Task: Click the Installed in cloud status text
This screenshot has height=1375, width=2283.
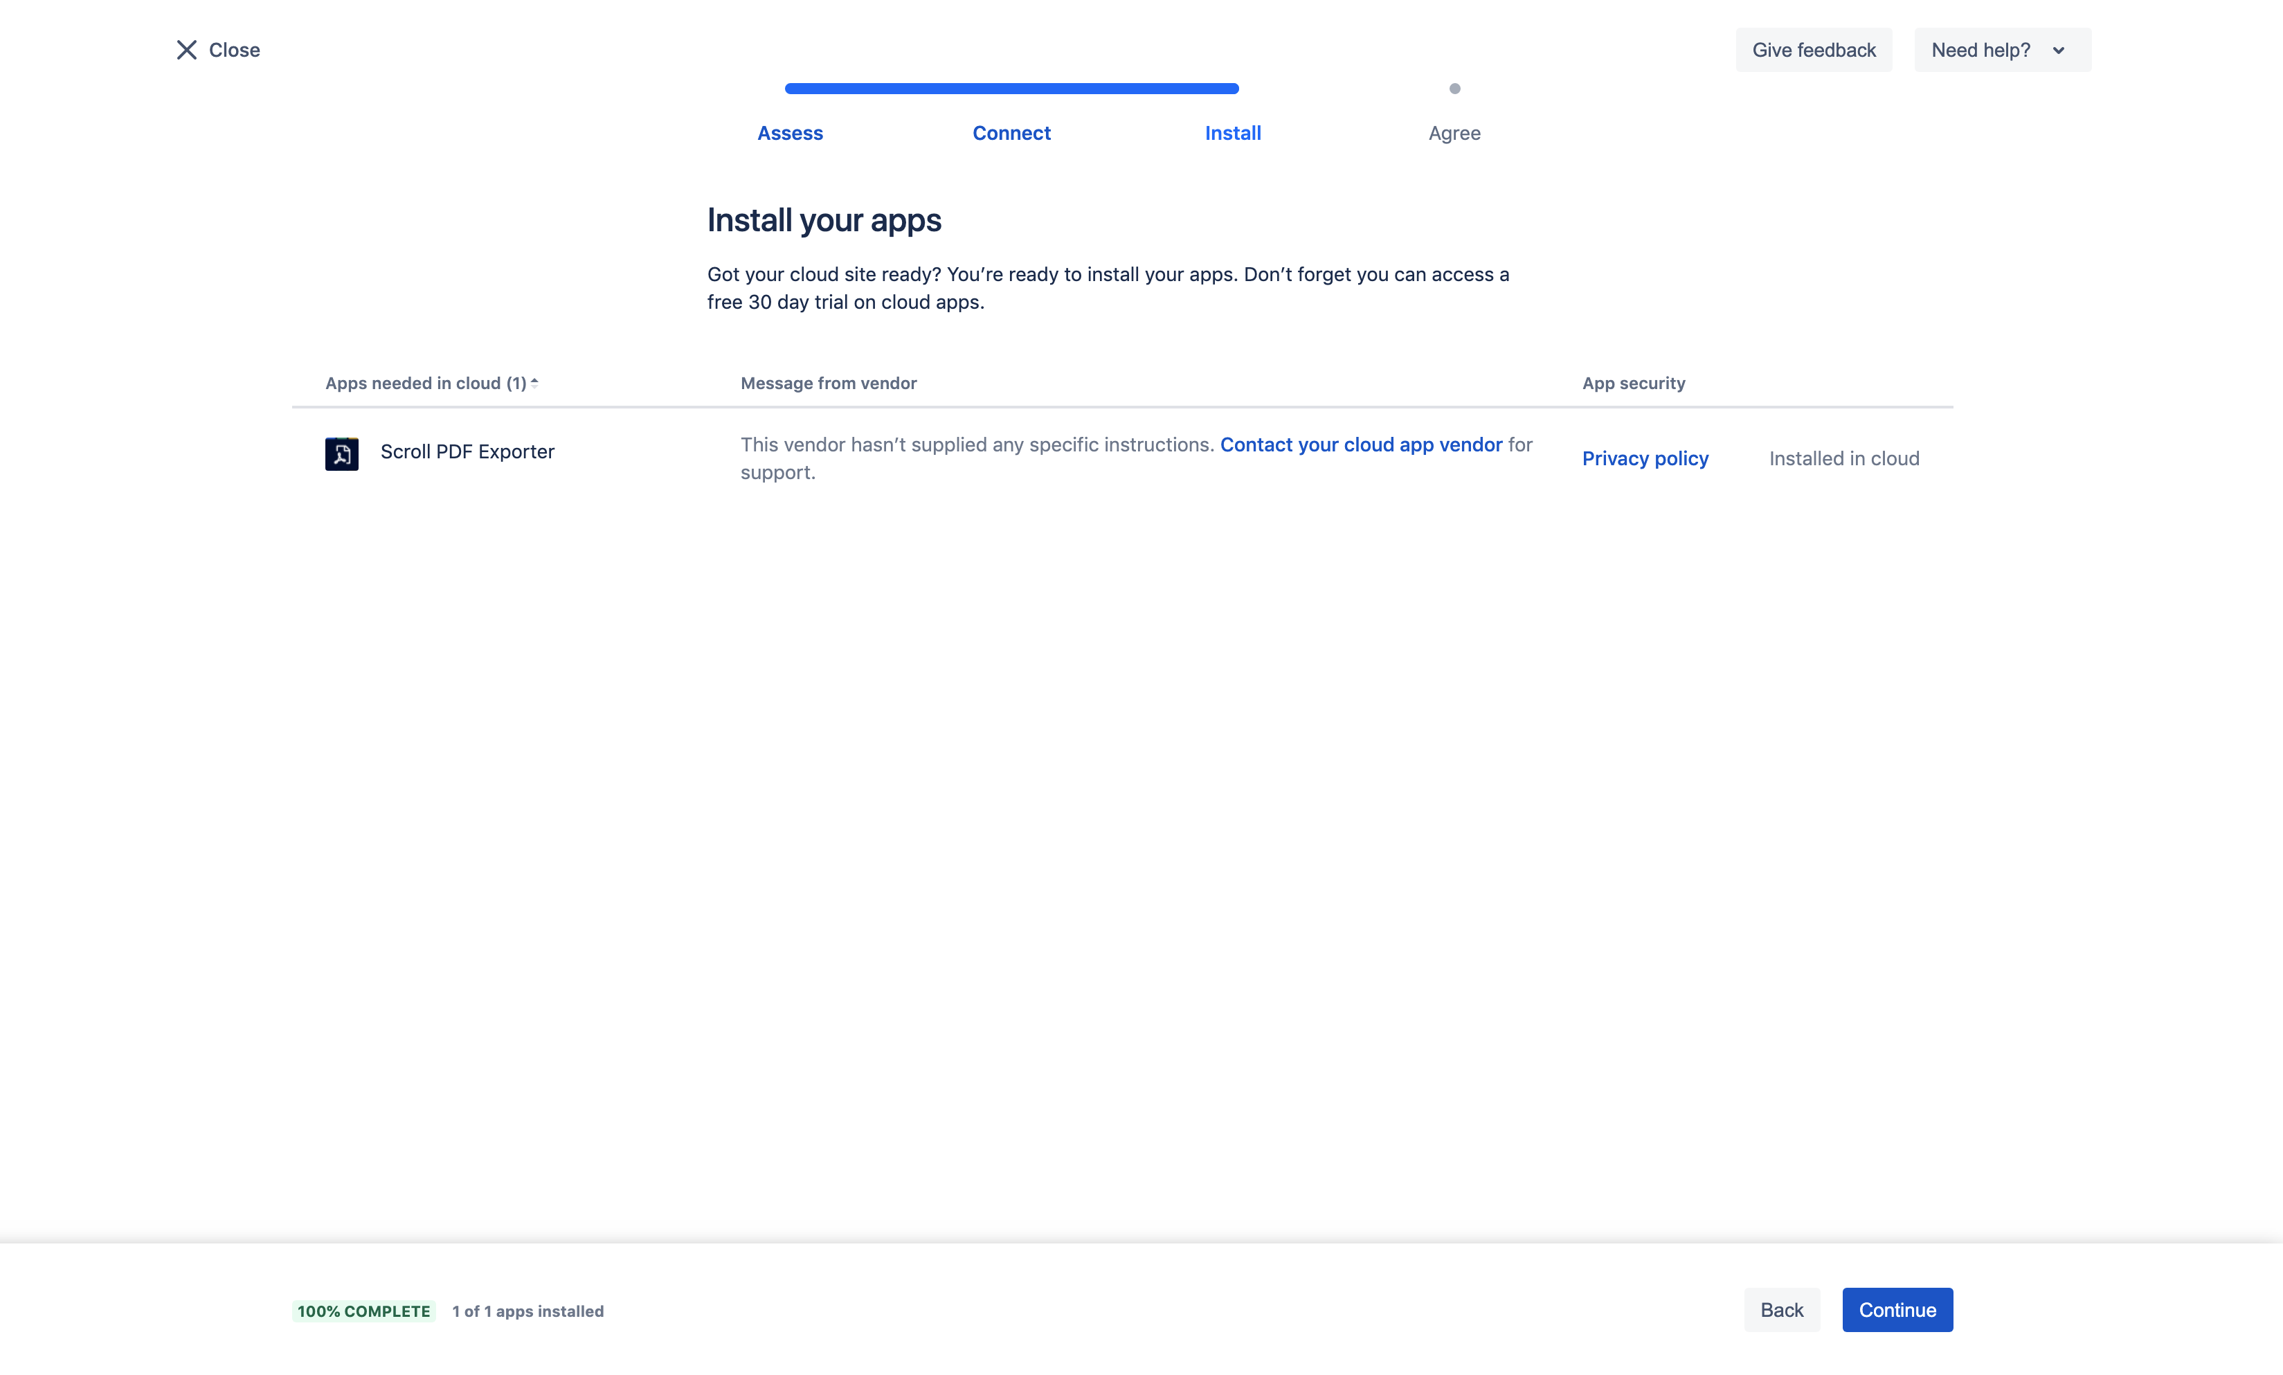Action: (x=1843, y=458)
